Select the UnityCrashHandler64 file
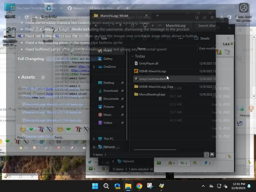Screen dimensions: 256x192 coord(174,79)
